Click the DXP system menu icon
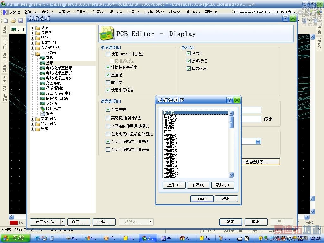The image size is (324, 243). pos(5,12)
